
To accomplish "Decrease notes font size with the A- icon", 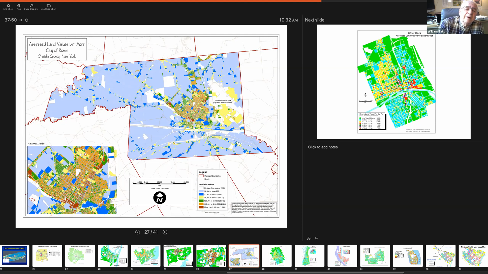I will [316, 238].
